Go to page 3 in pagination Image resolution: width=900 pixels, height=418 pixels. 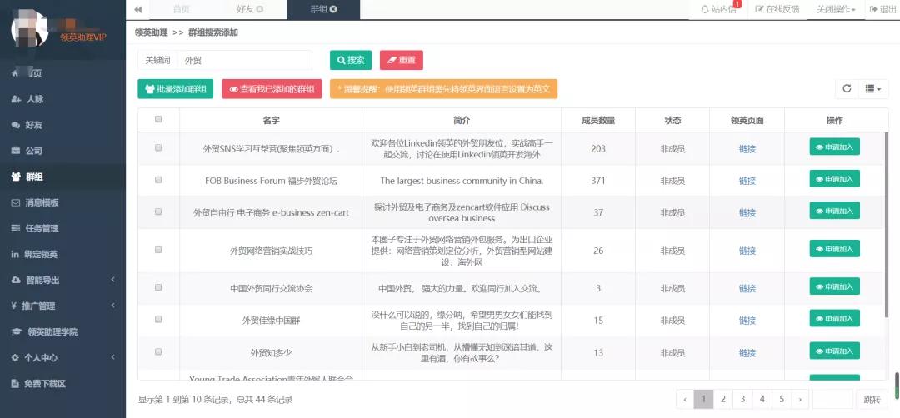coord(742,399)
